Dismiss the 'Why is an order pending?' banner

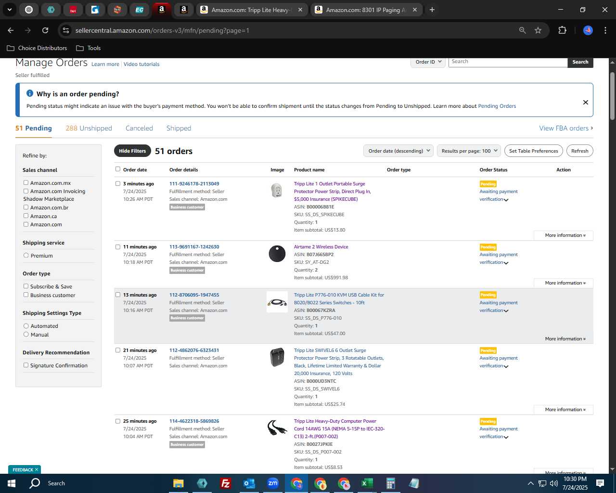point(585,102)
